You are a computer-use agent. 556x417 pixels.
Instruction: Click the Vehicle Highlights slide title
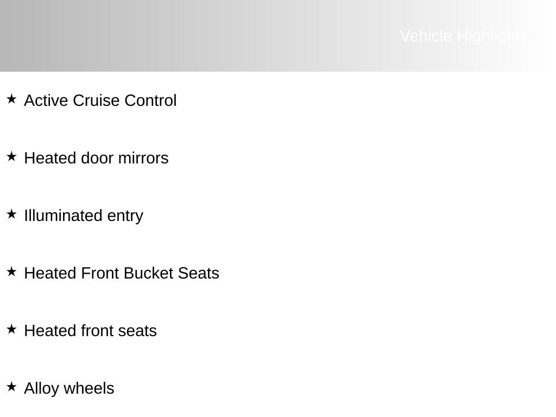(x=463, y=36)
